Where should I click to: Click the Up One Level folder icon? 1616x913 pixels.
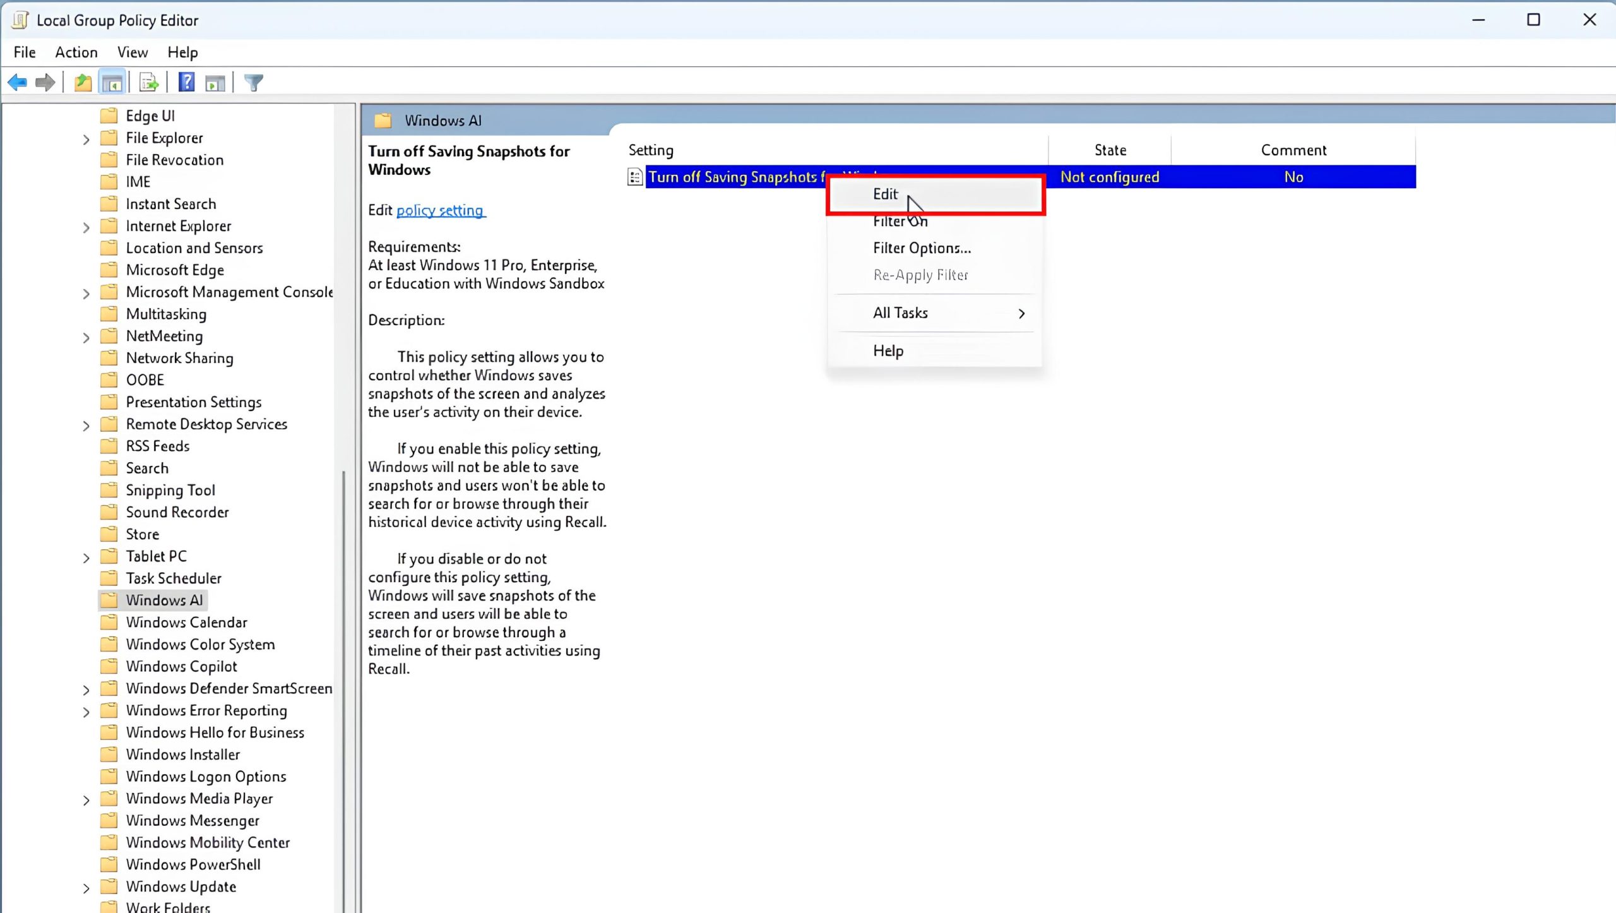click(83, 82)
